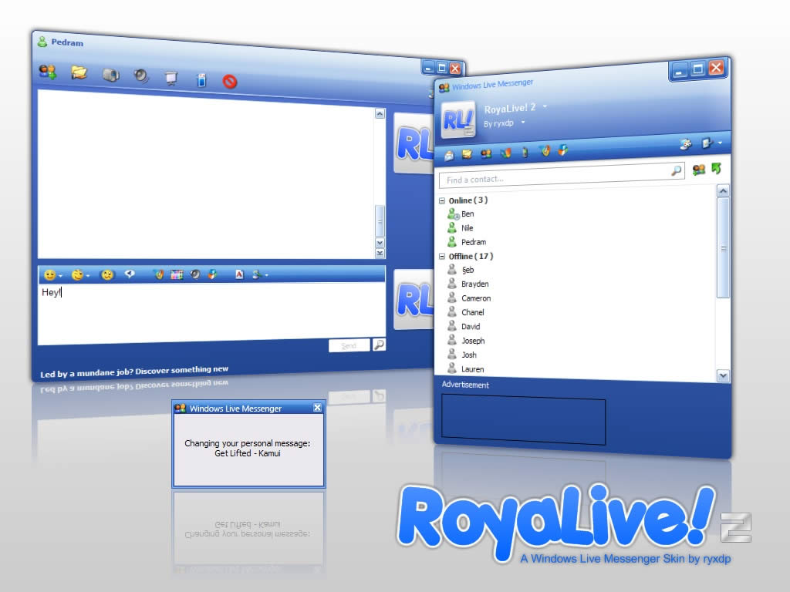Start a voice call from the speaker icon

[x=141, y=76]
